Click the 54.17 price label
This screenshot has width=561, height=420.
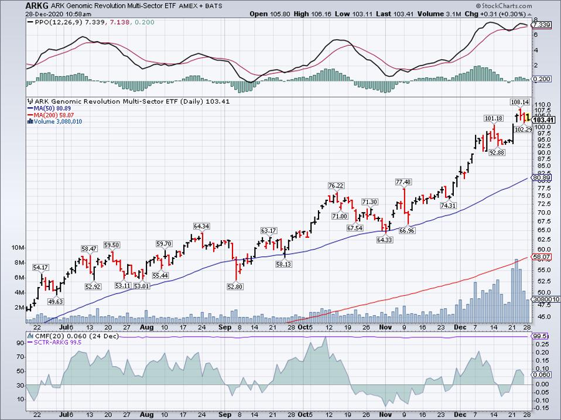click(x=40, y=267)
